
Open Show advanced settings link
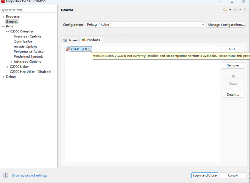coord(29,175)
